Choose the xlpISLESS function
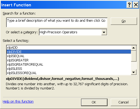140x109 pixels. (x=69, y=69)
